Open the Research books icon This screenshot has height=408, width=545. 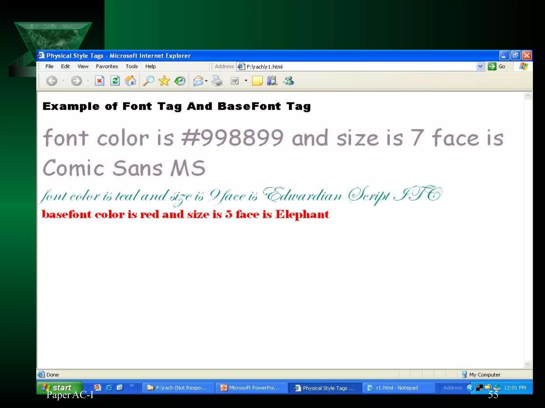point(272,81)
